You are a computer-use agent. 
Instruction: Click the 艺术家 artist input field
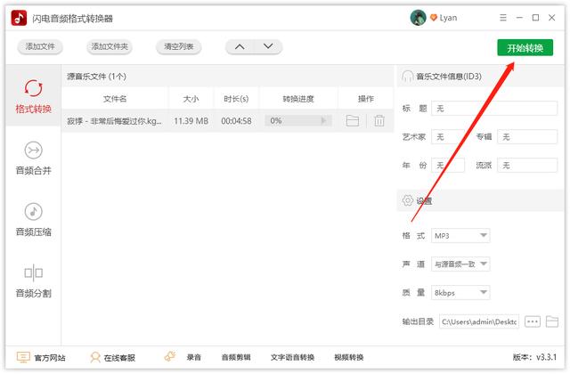[448, 137]
